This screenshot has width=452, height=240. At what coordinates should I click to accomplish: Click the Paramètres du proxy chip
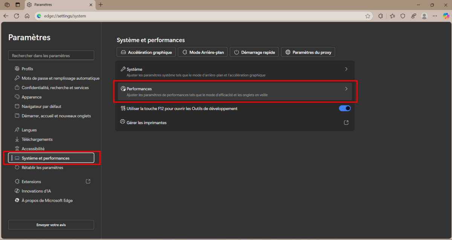[x=308, y=52]
